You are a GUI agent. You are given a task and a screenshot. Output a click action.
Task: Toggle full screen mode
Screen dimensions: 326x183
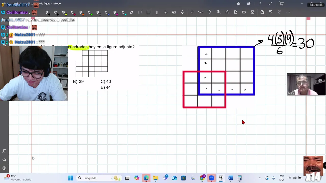270,4
